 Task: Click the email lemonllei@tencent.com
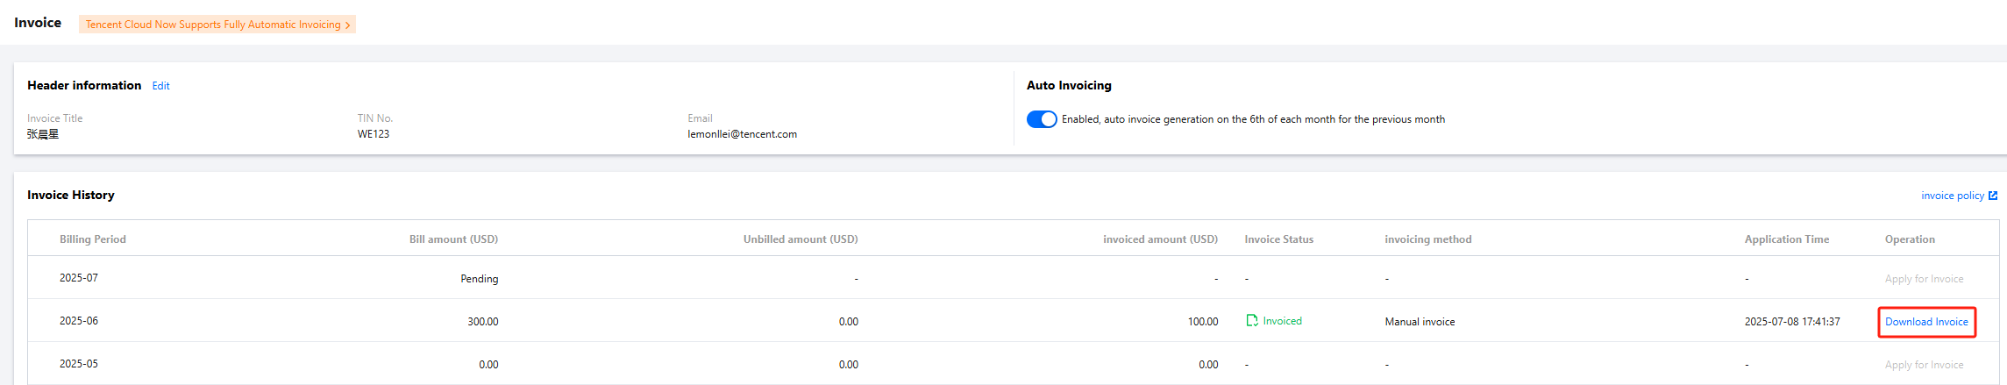pos(742,134)
